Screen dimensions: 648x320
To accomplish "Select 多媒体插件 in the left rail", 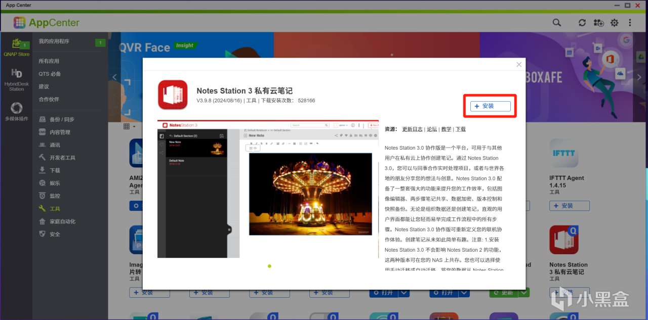I will (17, 112).
